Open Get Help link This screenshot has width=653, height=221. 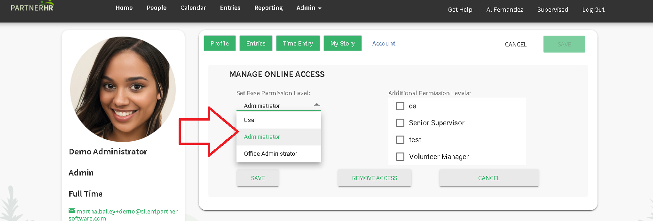460,9
